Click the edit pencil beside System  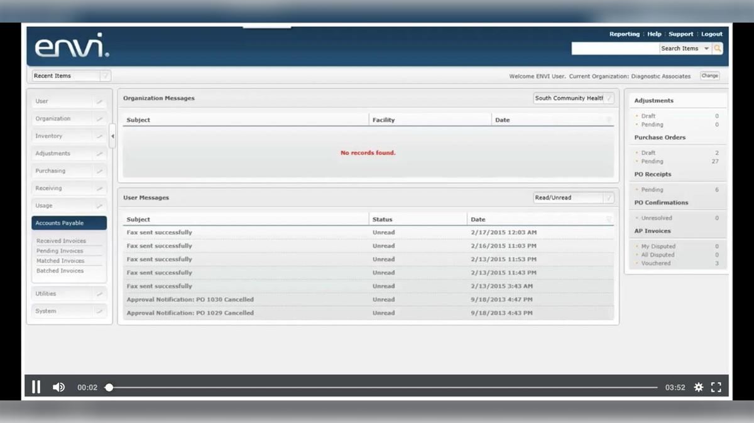100,311
